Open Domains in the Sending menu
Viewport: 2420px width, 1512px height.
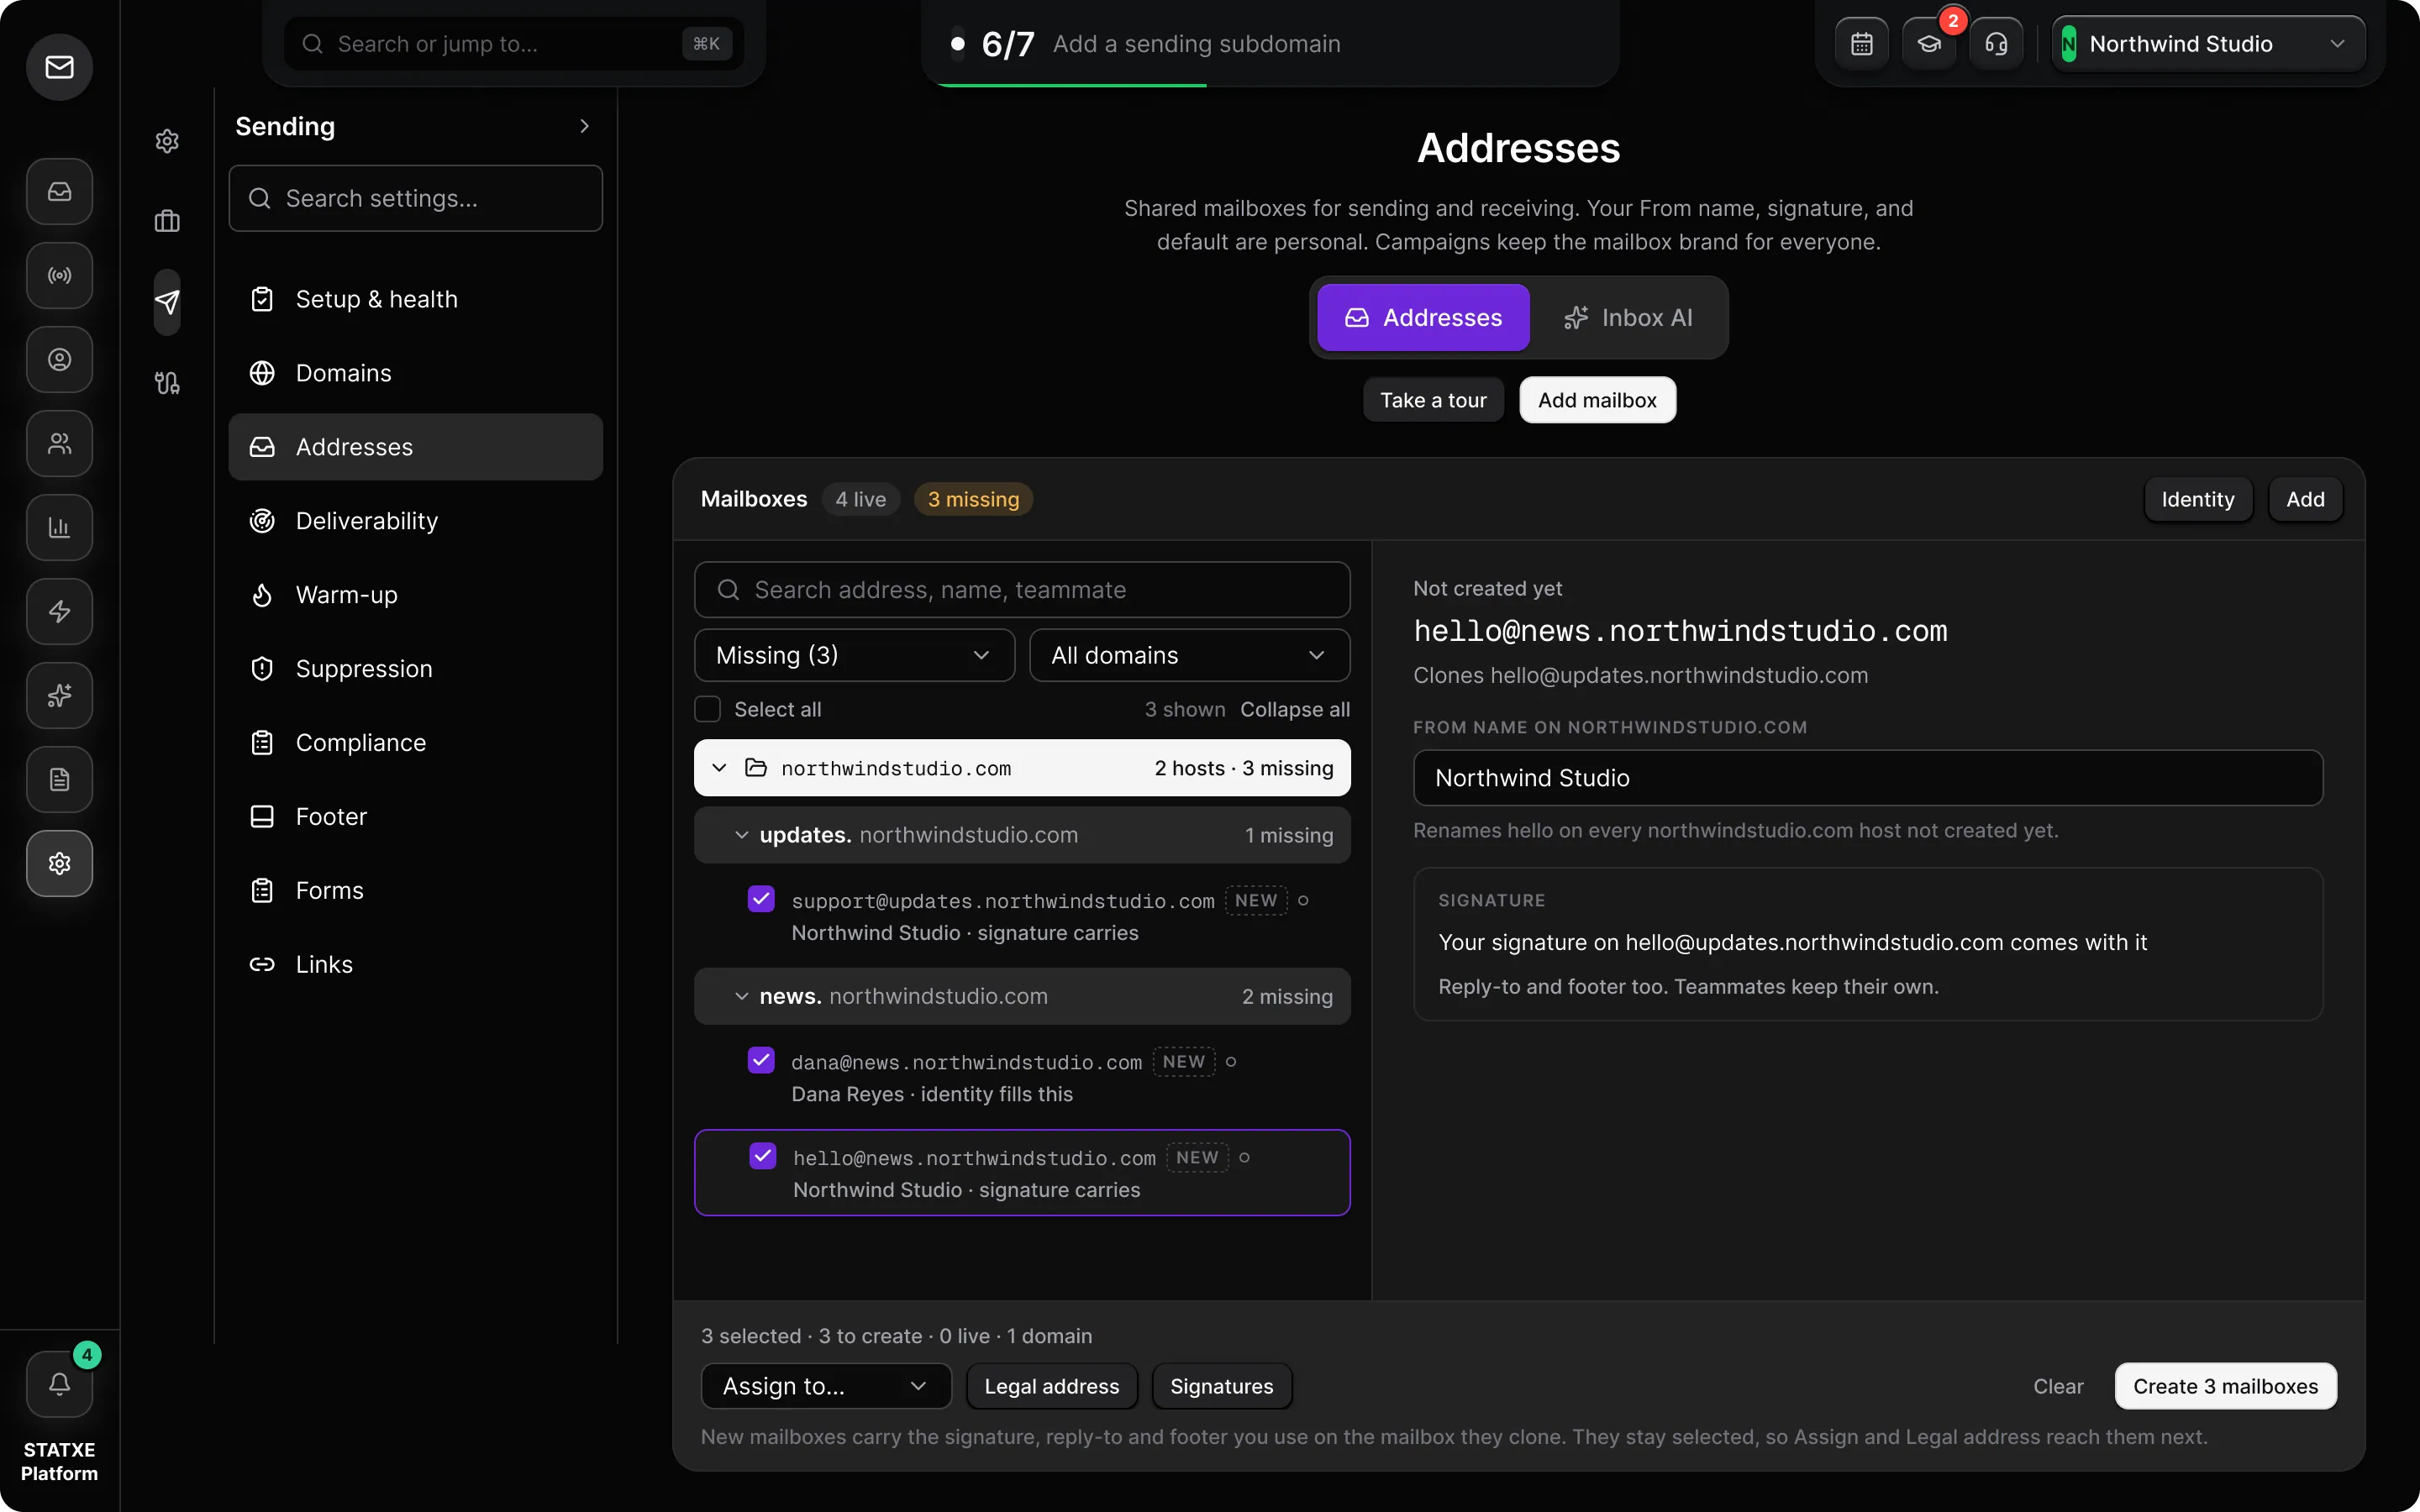click(x=415, y=373)
